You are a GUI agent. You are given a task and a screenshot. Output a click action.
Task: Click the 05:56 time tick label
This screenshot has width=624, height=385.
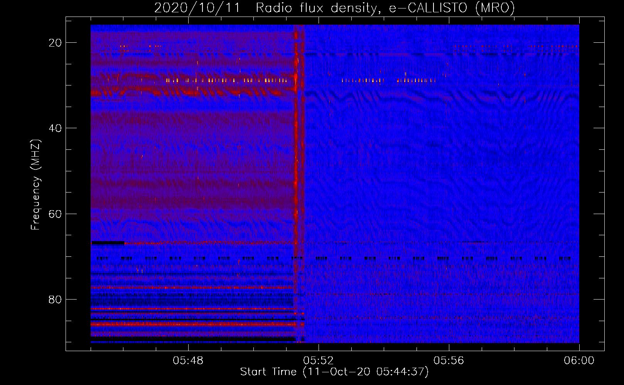coord(449,360)
